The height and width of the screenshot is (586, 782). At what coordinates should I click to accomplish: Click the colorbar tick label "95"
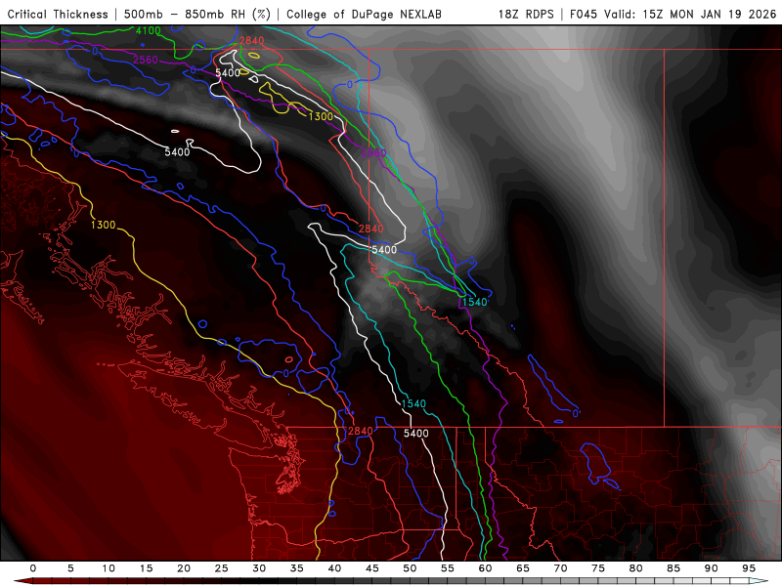[x=749, y=568]
